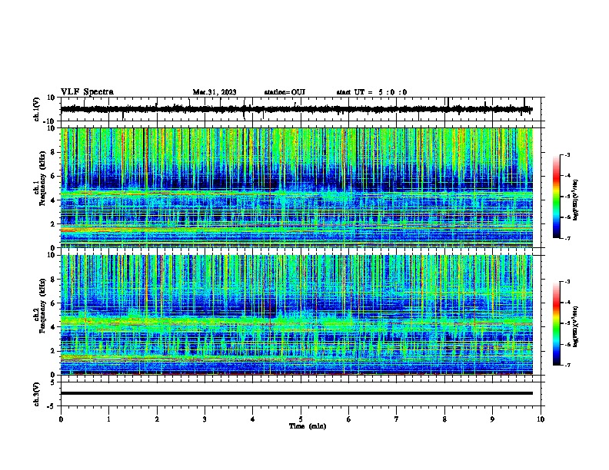Click the '-7' label on ch.1 colorbar
609x470 pixels.
[567, 238]
